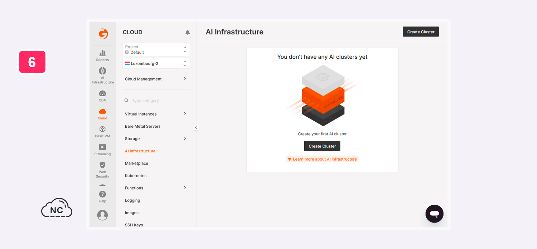Open the Project Default dropdown
This screenshot has height=249, width=537.
(156, 49)
